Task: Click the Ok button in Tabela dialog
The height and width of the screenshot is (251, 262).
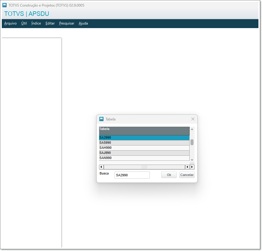Action: coord(169,175)
